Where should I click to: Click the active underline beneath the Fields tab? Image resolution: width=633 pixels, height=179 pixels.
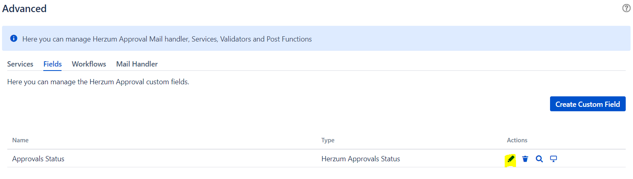pos(53,70)
